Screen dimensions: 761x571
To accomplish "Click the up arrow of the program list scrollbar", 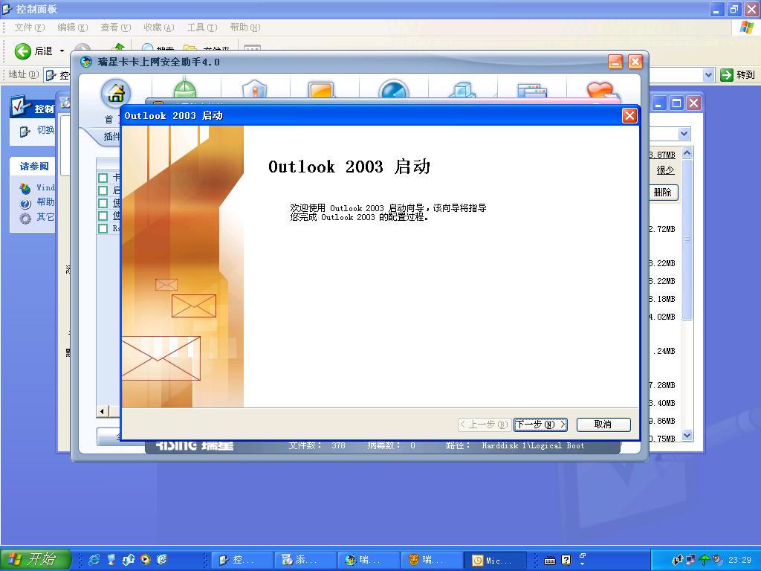I will point(687,153).
